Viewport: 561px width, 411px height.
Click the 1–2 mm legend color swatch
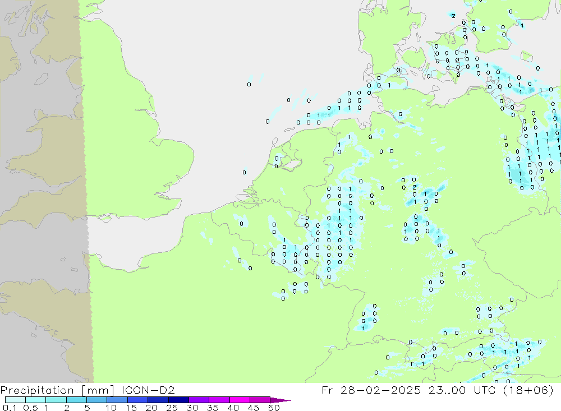click(56, 400)
